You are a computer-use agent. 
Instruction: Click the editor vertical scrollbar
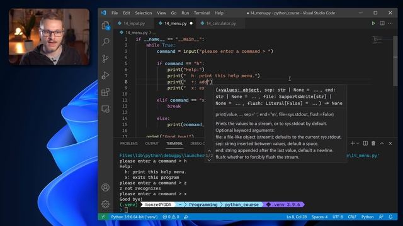coord(395,61)
